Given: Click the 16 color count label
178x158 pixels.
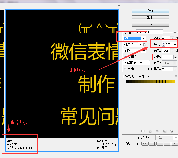Looking at the screenshot, I should 134,131.
